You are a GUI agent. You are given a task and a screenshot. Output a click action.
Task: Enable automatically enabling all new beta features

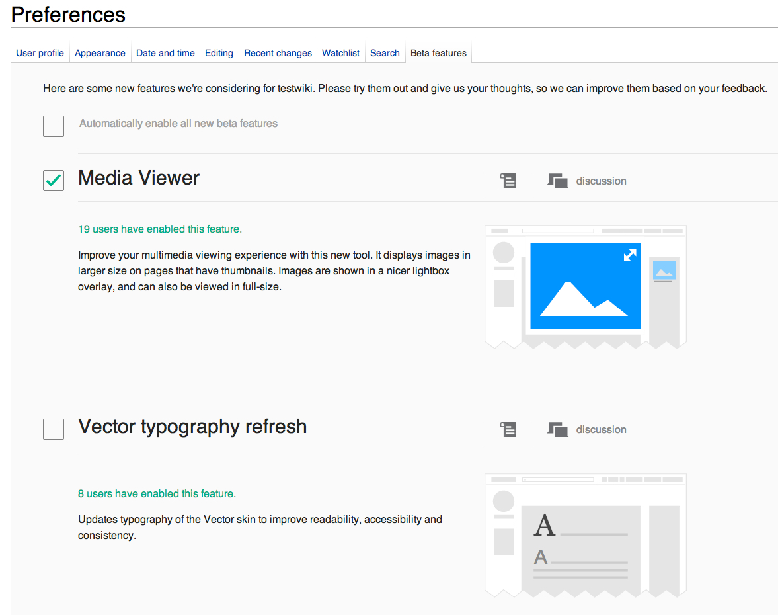(x=53, y=126)
